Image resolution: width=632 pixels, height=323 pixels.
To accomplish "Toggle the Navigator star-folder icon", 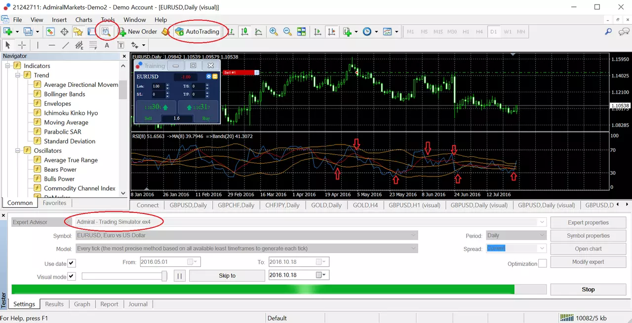I will [x=78, y=32].
